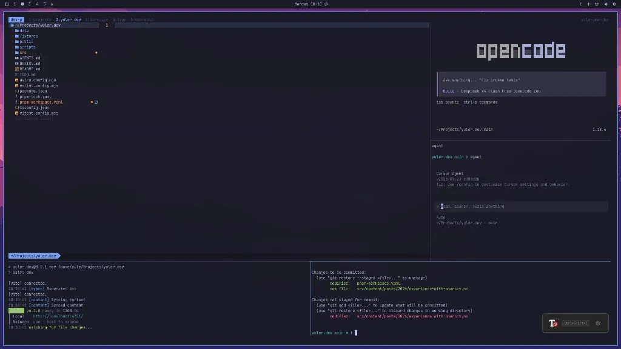Switch to workspace 3 in the top bar
This screenshot has height=349, width=621.
[x=29, y=4]
